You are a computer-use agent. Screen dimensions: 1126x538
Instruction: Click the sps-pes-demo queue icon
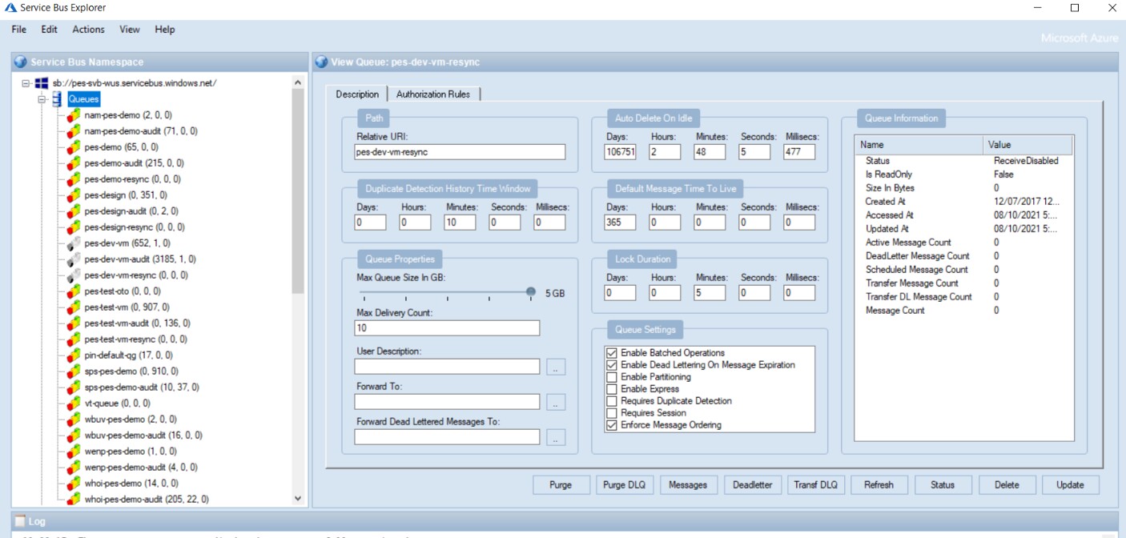point(73,371)
